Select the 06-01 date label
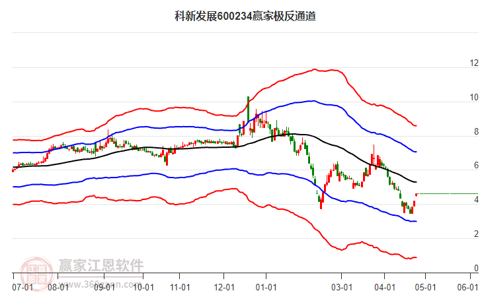 [467, 287]
